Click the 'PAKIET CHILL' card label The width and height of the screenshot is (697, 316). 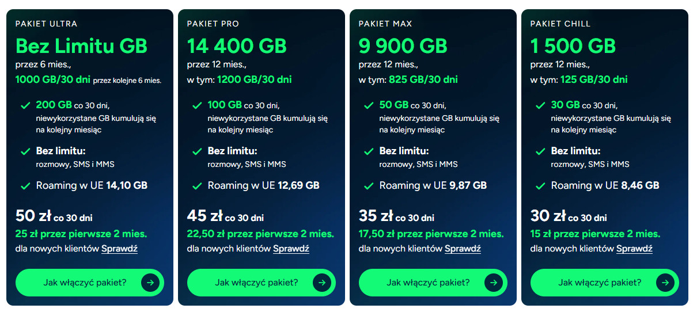[x=560, y=24]
